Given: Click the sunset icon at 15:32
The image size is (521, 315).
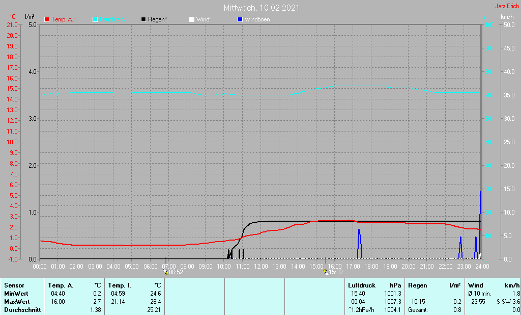Looking at the screenshot, I should 325,272.
